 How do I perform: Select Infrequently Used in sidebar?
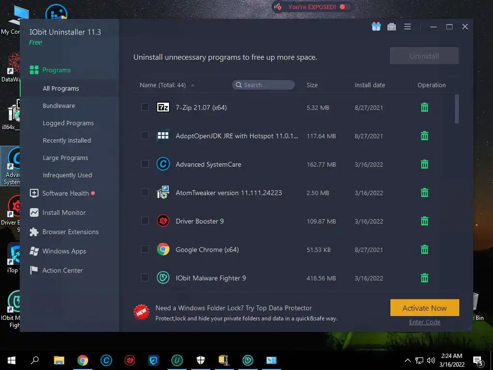67,175
